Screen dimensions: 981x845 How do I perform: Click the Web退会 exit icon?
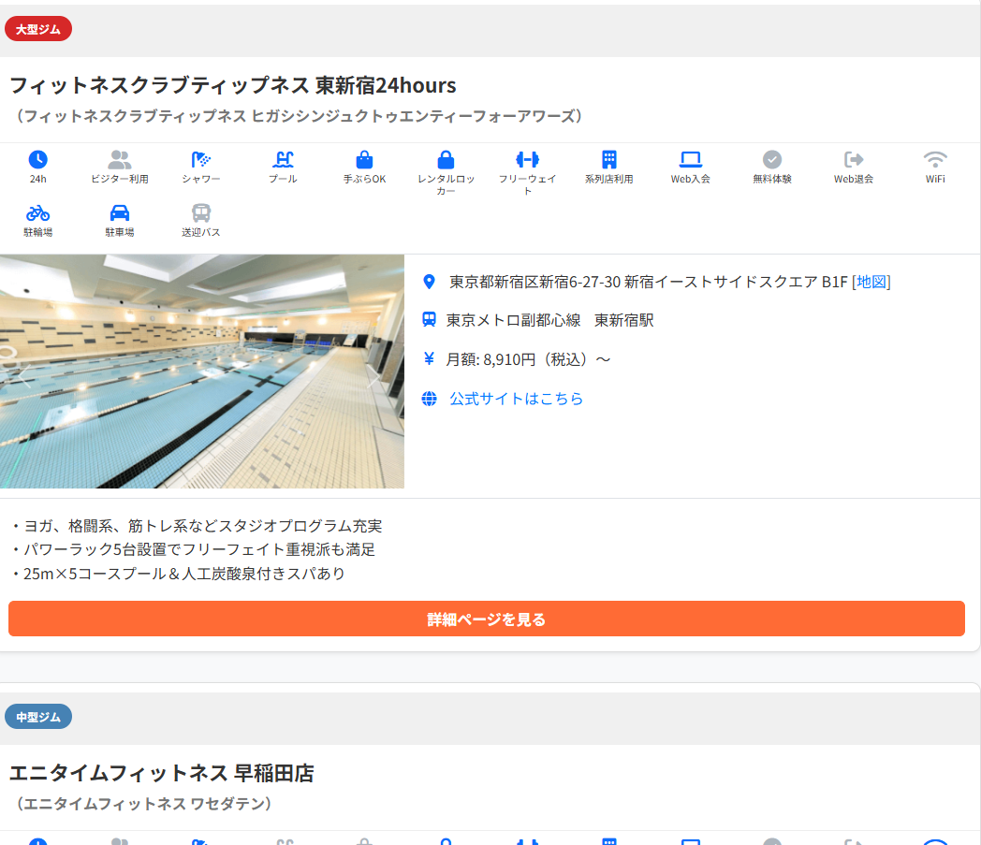pyautogui.click(x=854, y=159)
